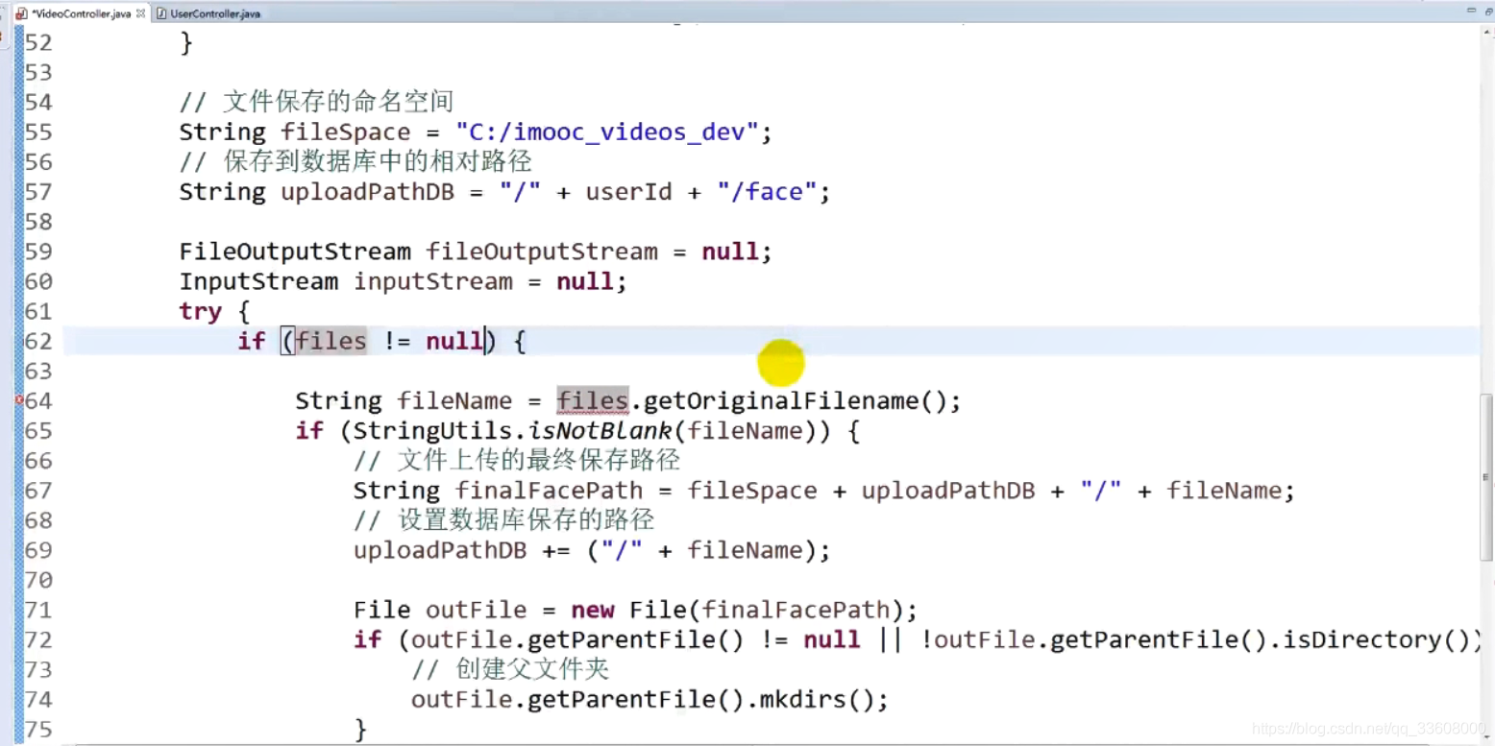The image size is (1495, 746).
Task: Click the string "C:/imooc_videos_dev"
Action: (x=607, y=132)
